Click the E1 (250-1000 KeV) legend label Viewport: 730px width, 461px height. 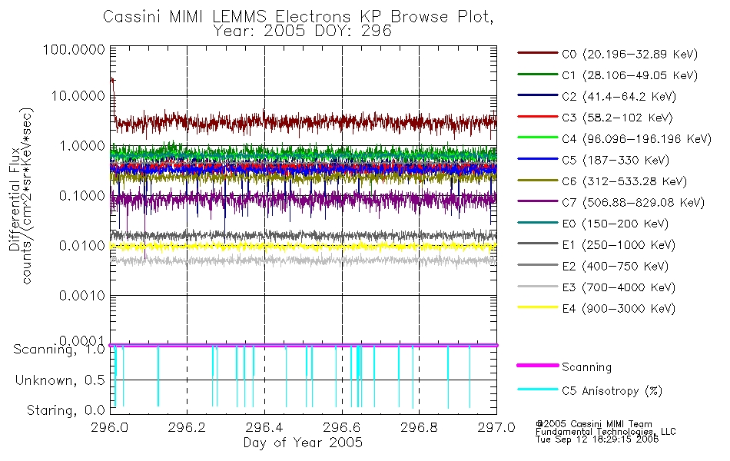coord(619,245)
